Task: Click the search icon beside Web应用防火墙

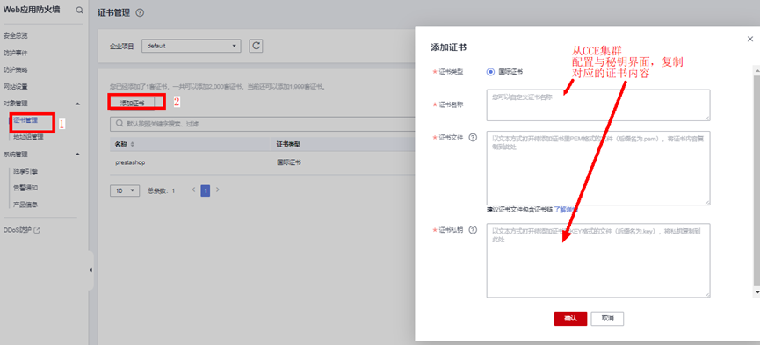Action: (x=79, y=11)
